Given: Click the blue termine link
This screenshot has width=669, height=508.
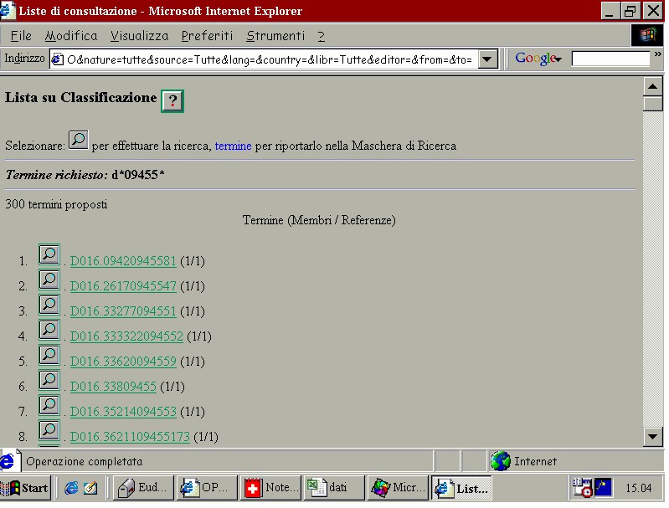Looking at the screenshot, I should coord(233,146).
